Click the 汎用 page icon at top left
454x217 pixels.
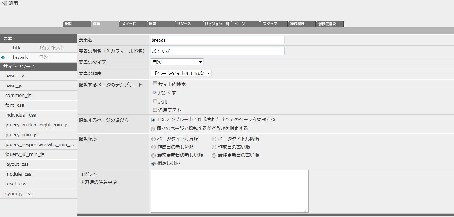(x=4, y=4)
